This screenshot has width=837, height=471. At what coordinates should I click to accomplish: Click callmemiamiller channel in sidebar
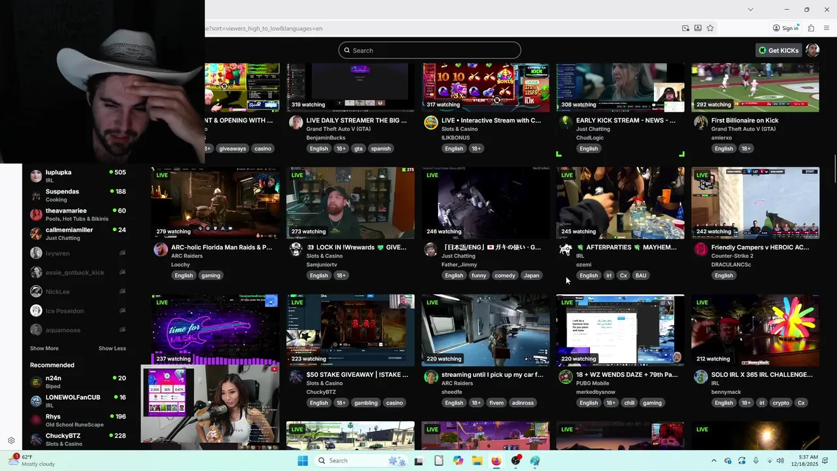78,234
